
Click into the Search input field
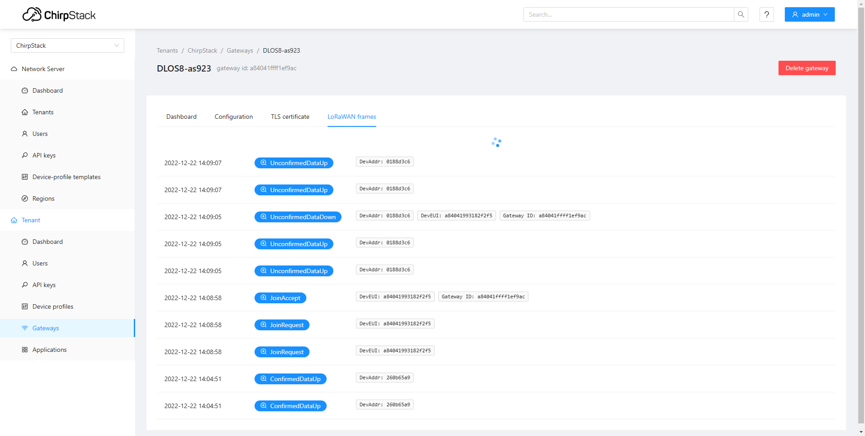(628, 14)
